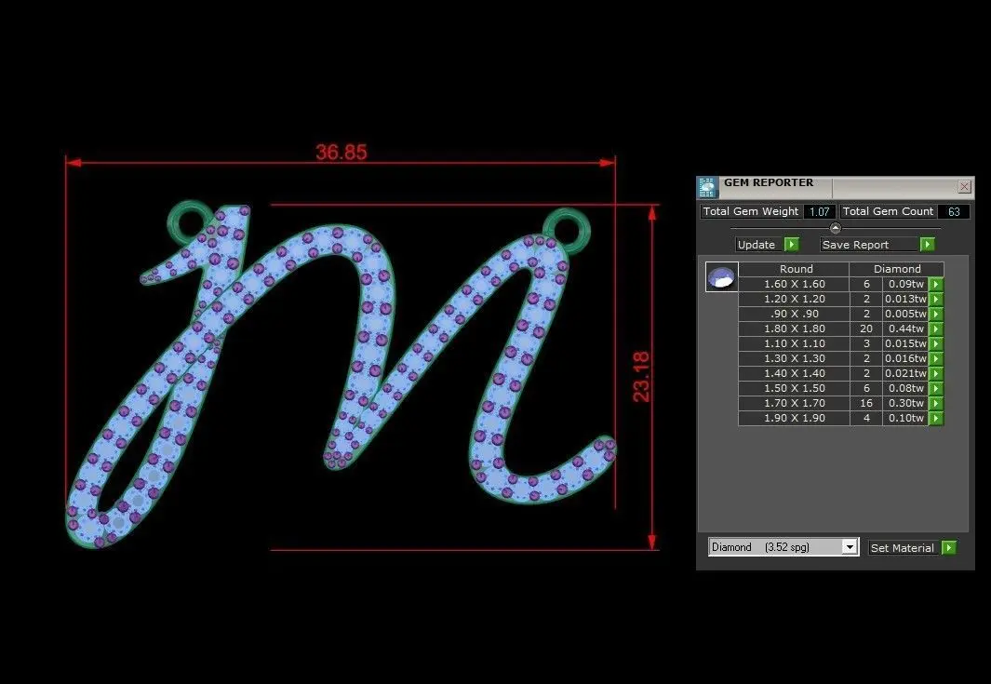Click the Set Material button
Image resolution: width=991 pixels, height=684 pixels.
904,548
